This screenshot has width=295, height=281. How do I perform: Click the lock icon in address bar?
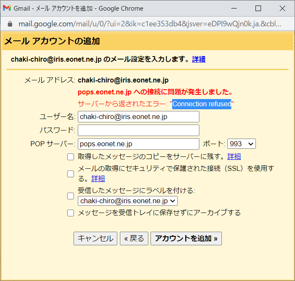coord(10,24)
